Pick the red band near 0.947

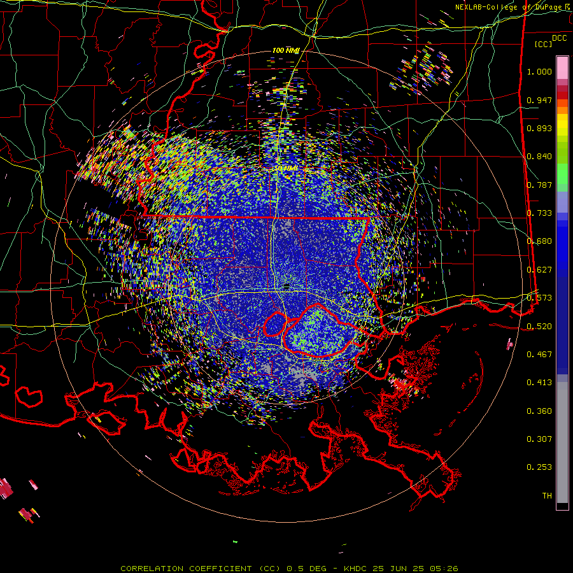(562, 95)
